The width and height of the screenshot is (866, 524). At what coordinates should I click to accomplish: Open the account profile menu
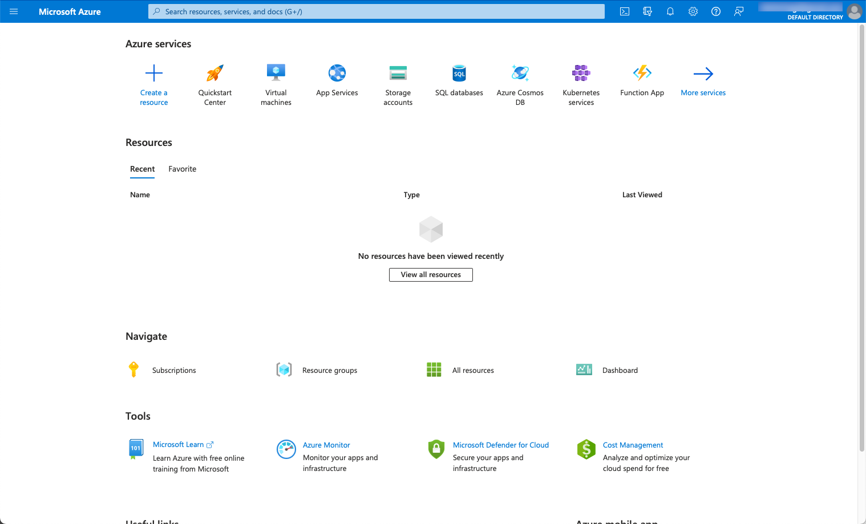click(x=854, y=11)
